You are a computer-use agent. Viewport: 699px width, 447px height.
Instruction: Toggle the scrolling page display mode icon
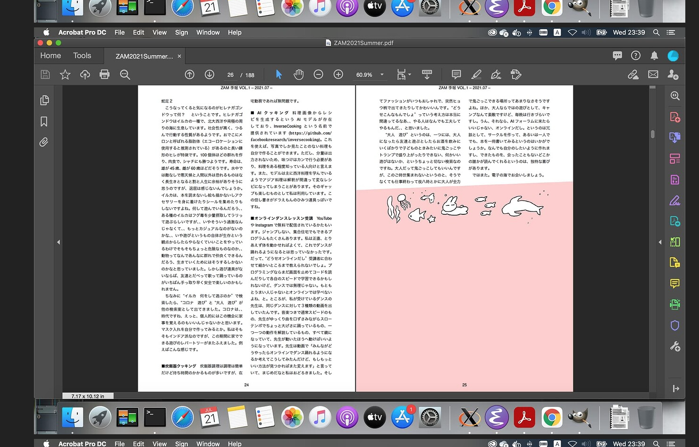click(427, 75)
